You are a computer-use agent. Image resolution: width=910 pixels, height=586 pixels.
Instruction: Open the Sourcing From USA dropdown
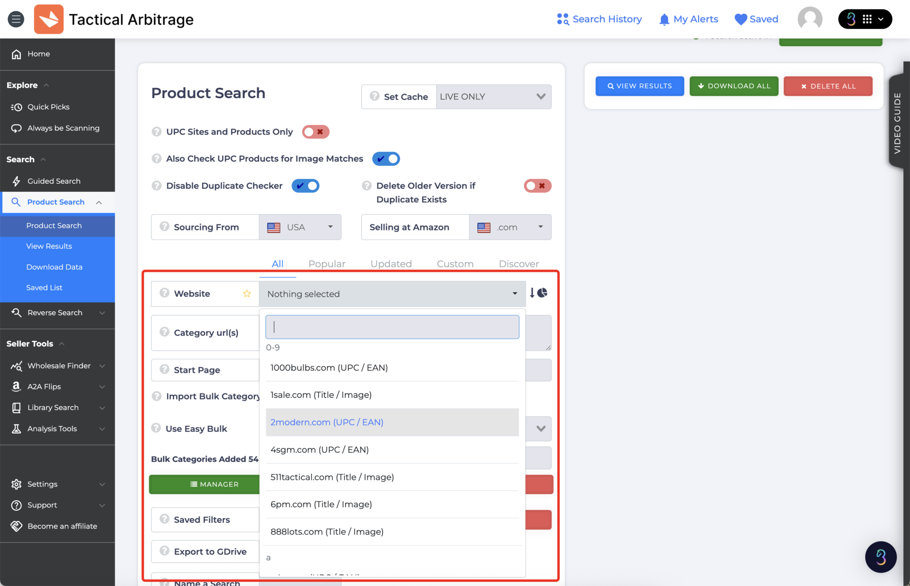coord(300,227)
